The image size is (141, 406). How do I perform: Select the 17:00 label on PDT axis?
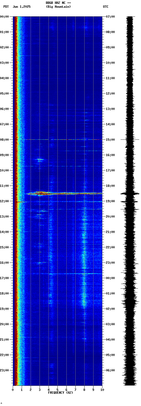pyautogui.click(x=4, y=278)
